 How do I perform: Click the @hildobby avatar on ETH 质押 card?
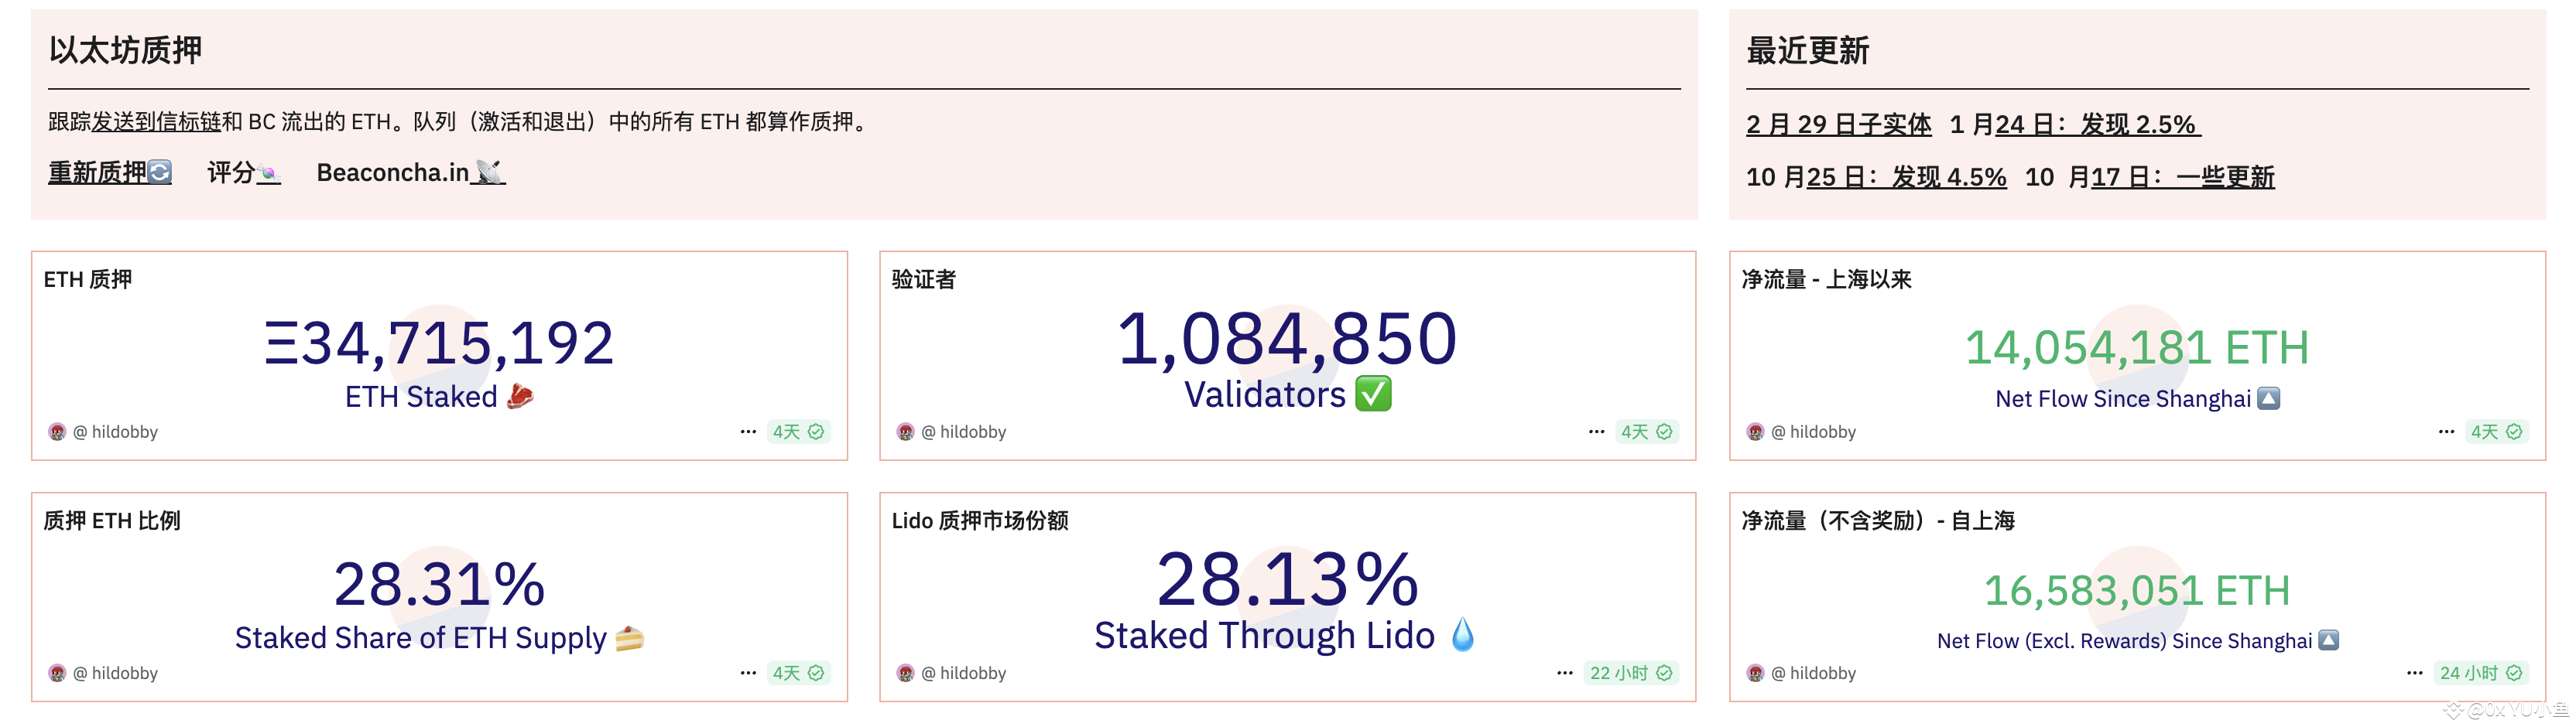click(x=59, y=432)
